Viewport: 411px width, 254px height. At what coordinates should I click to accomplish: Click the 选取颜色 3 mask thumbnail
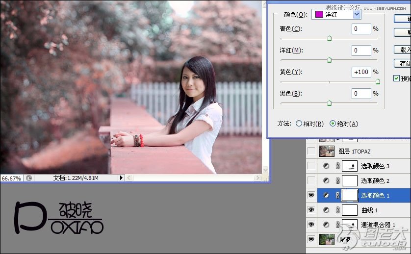click(350, 166)
